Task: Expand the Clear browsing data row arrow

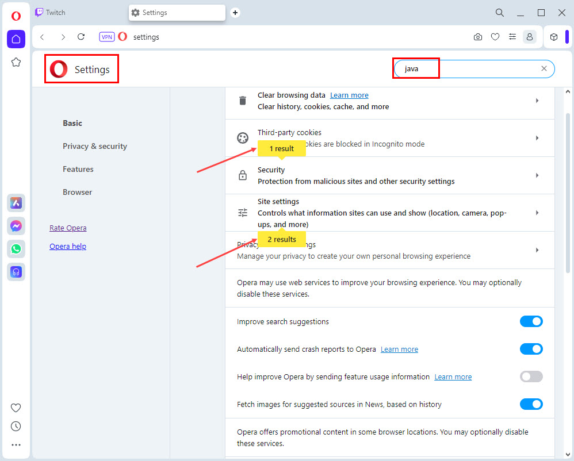Action: point(537,101)
